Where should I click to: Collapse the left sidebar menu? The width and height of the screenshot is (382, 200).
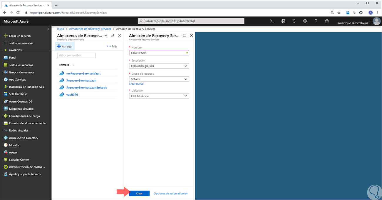[48, 29]
